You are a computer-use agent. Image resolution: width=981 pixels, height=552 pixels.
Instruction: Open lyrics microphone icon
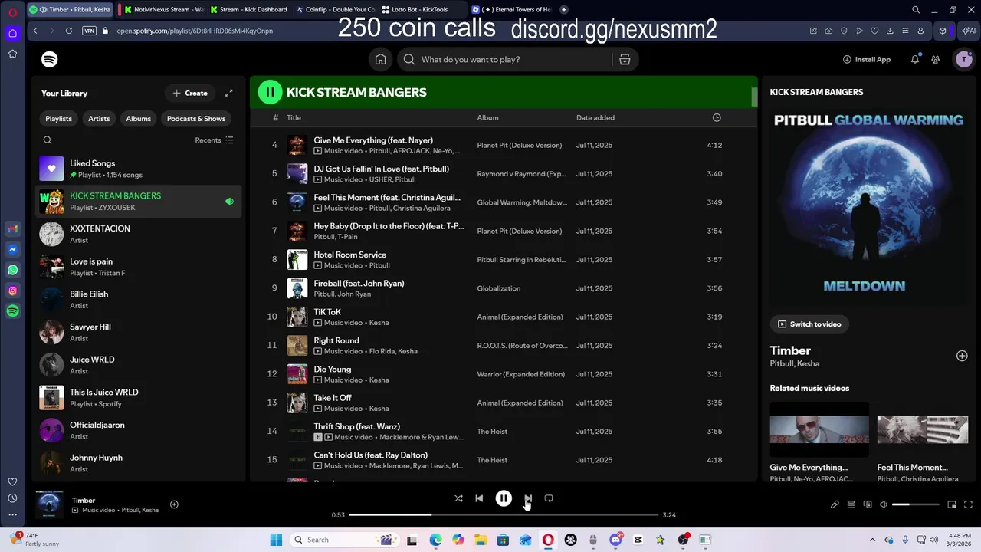click(835, 504)
